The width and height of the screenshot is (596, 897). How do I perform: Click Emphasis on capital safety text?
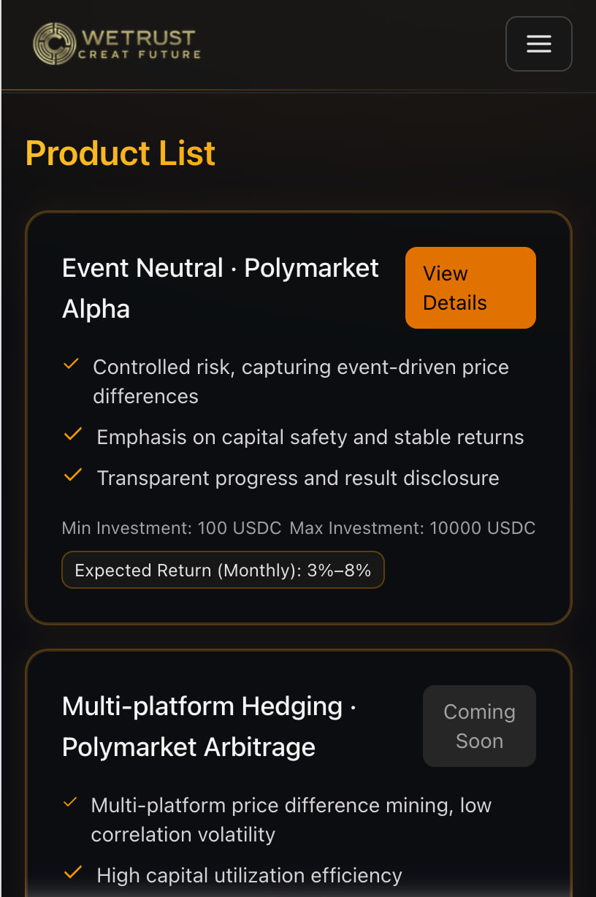click(310, 437)
